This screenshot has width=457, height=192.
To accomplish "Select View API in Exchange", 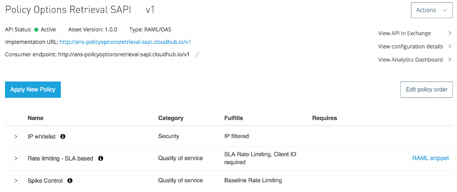I will click(404, 33).
